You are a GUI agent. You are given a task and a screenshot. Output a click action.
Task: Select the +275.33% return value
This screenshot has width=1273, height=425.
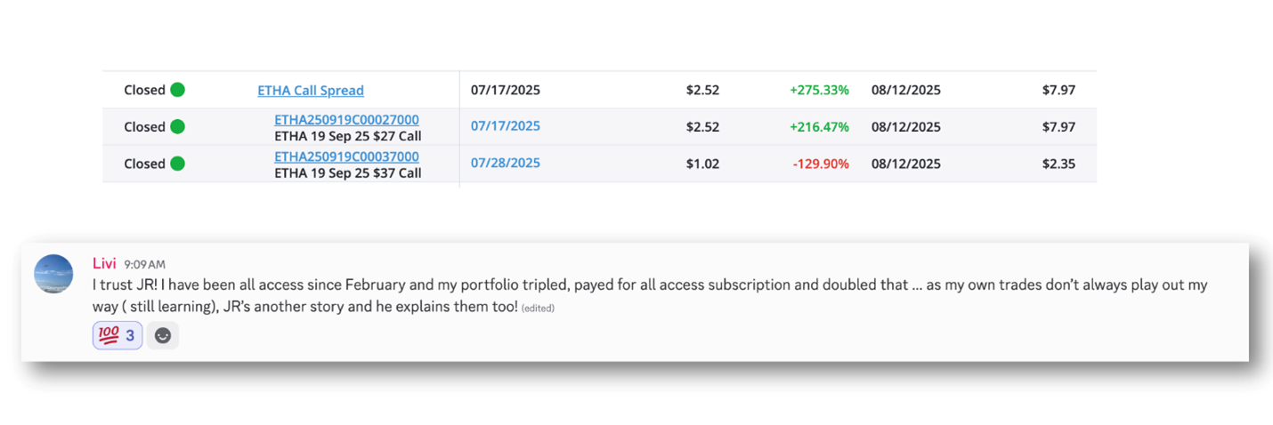(x=819, y=90)
